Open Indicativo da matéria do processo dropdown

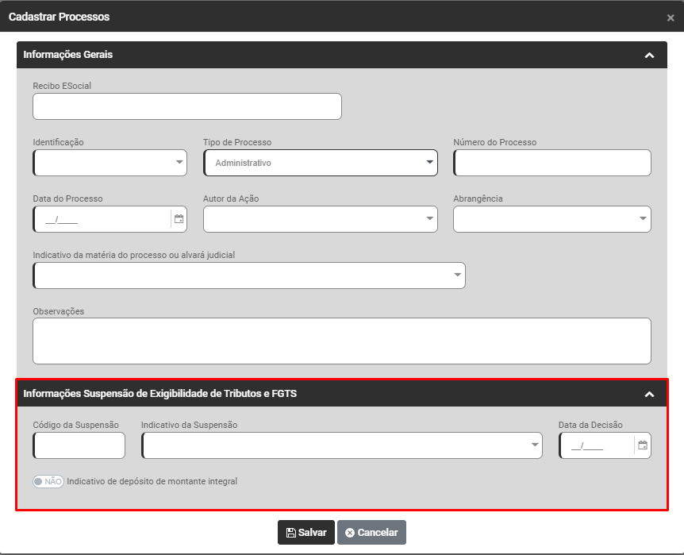click(x=248, y=276)
